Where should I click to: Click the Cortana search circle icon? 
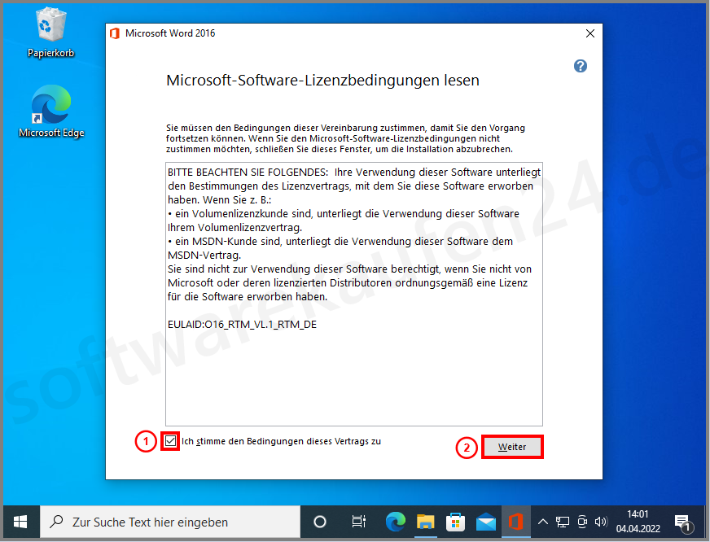click(319, 522)
